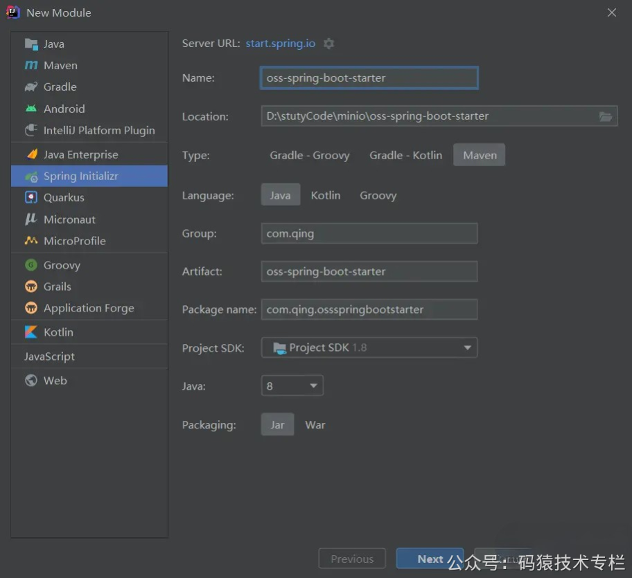
Task: Set type to Gradle - Groovy
Action: tap(310, 155)
